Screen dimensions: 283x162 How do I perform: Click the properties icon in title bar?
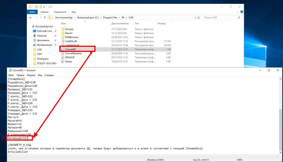pos(36,7)
